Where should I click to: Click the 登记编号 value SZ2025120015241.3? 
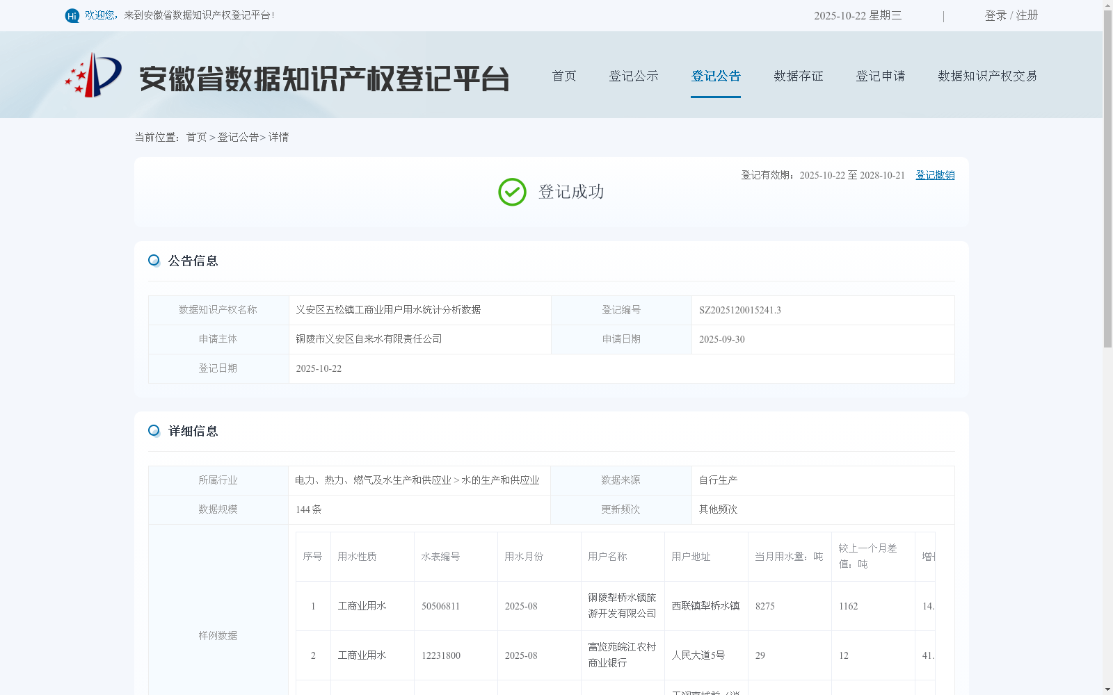coord(740,311)
